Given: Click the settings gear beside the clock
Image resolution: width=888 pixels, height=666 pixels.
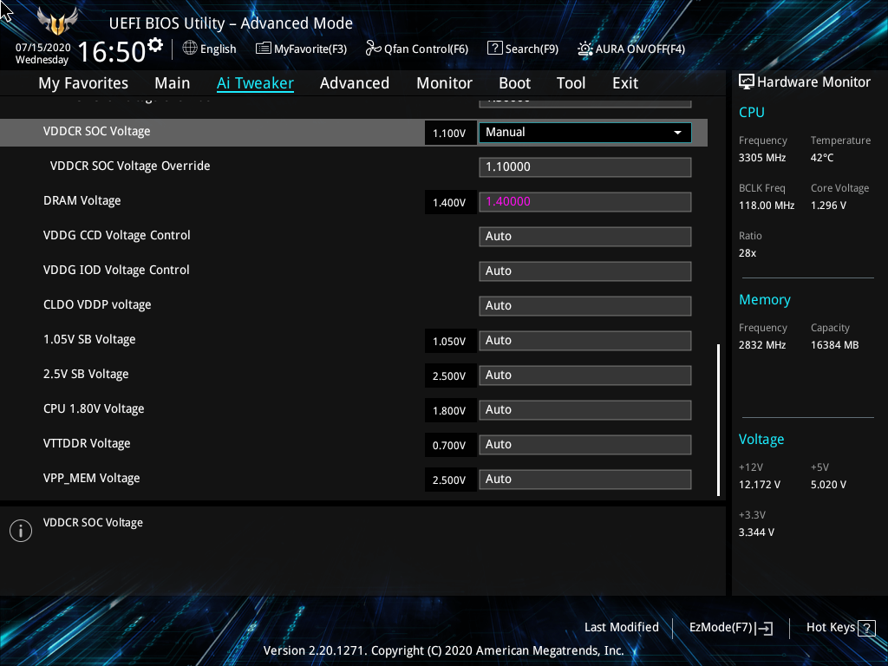Looking at the screenshot, I should tap(155, 45).
